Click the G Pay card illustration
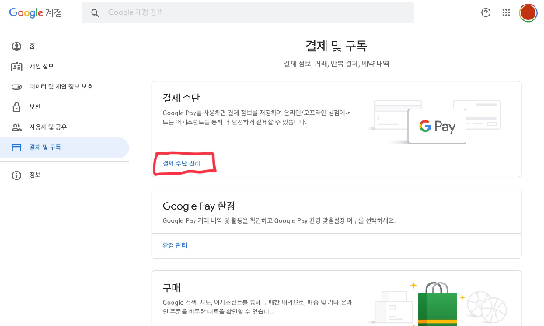Image resolution: width=544 pixels, height=326 pixels. pos(437,126)
